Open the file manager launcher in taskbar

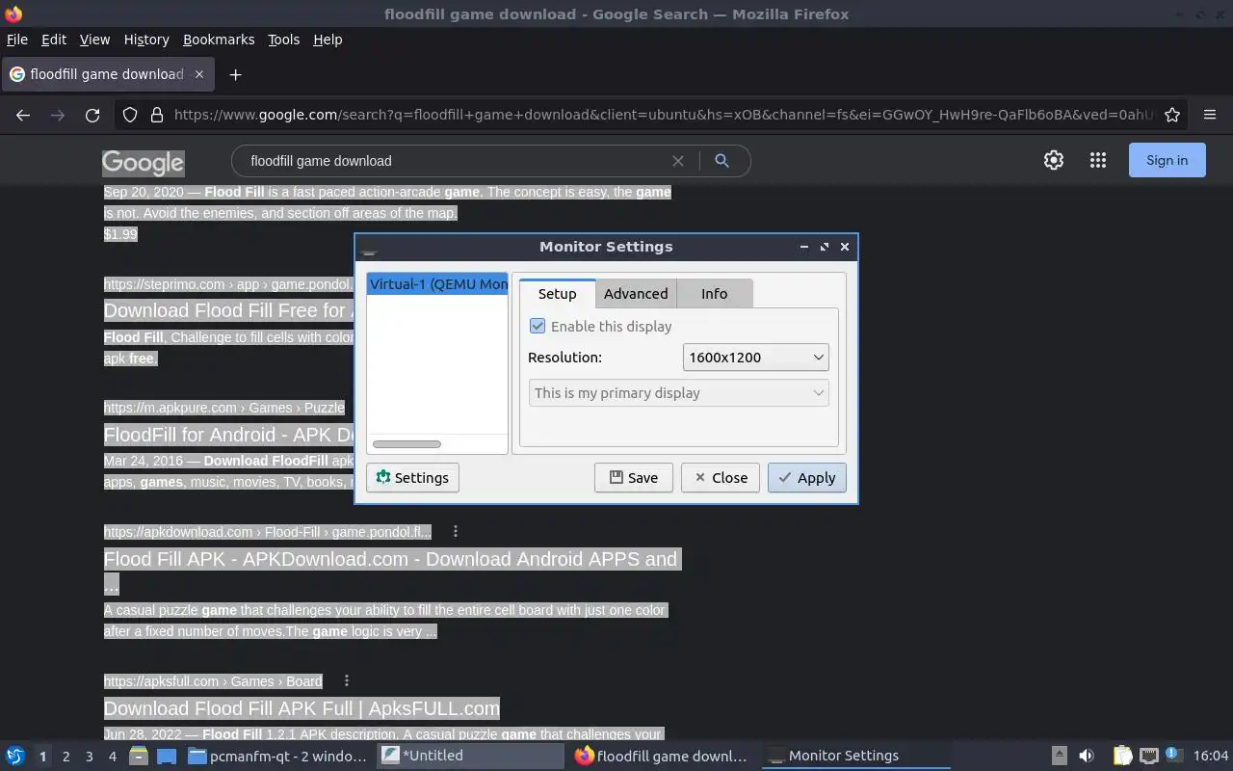click(139, 756)
